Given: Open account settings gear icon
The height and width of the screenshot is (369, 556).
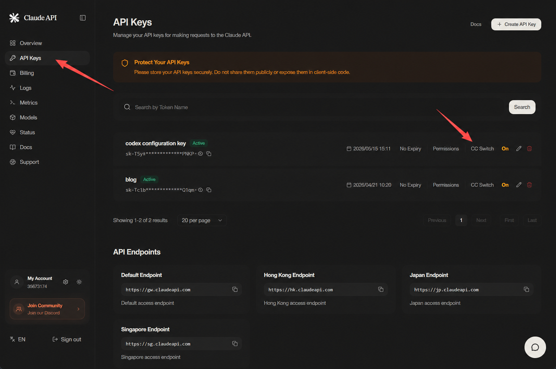Looking at the screenshot, I should click(65, 282).
